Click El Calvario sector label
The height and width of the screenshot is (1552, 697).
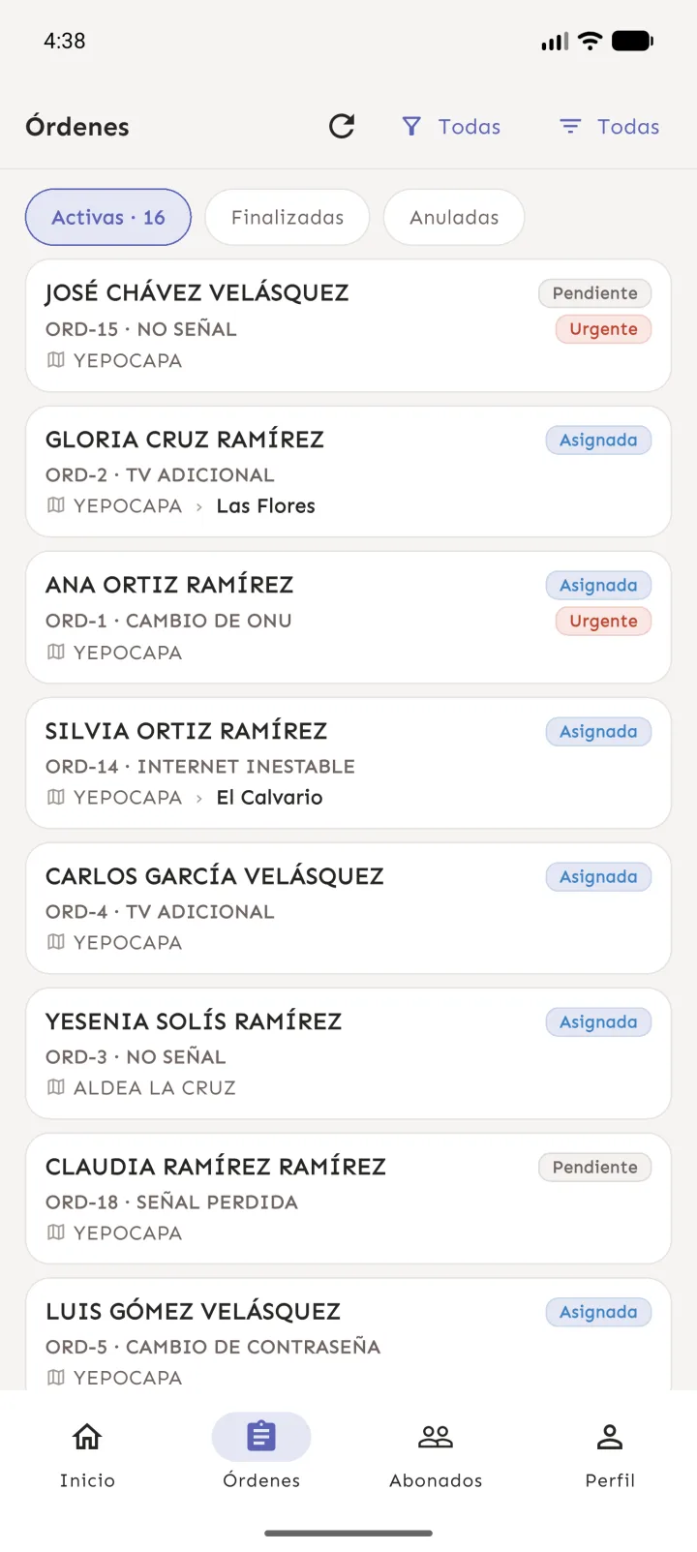pyautogui.click(x=270, y=798)
